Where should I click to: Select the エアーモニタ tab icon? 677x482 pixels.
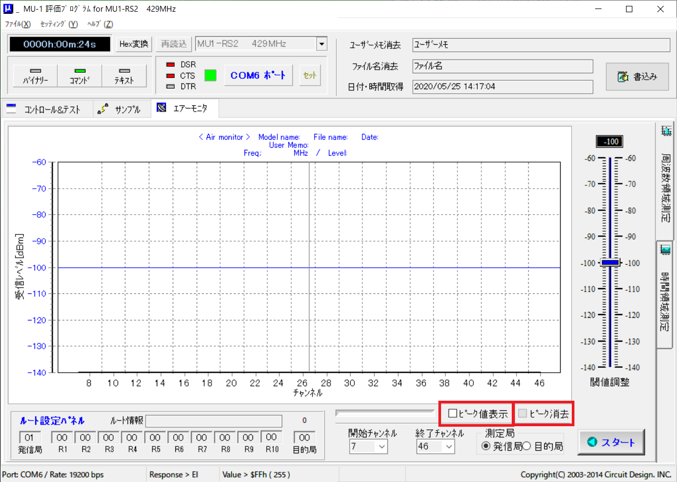pos(162,108)
